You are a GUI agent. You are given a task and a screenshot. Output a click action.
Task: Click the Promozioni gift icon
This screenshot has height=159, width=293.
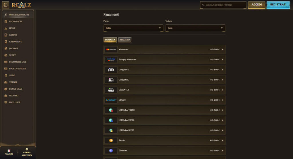[x=6, y=21]
